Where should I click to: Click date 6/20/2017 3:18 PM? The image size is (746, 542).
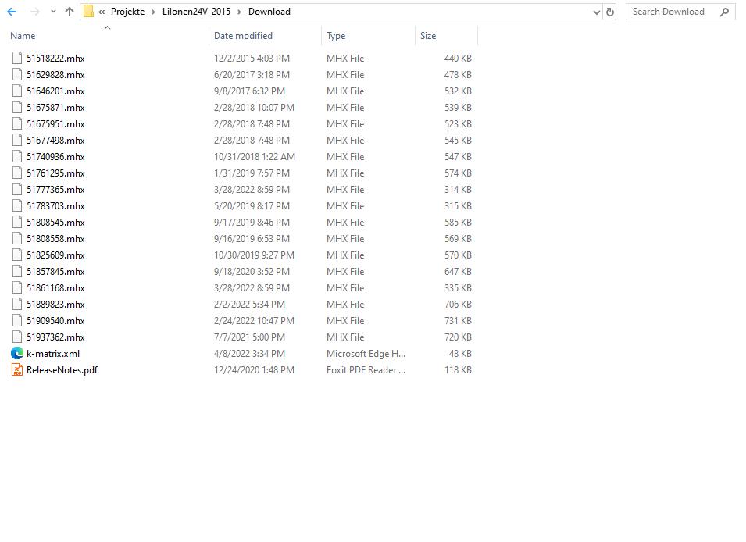pyautogui.click(x=252, y=75)
